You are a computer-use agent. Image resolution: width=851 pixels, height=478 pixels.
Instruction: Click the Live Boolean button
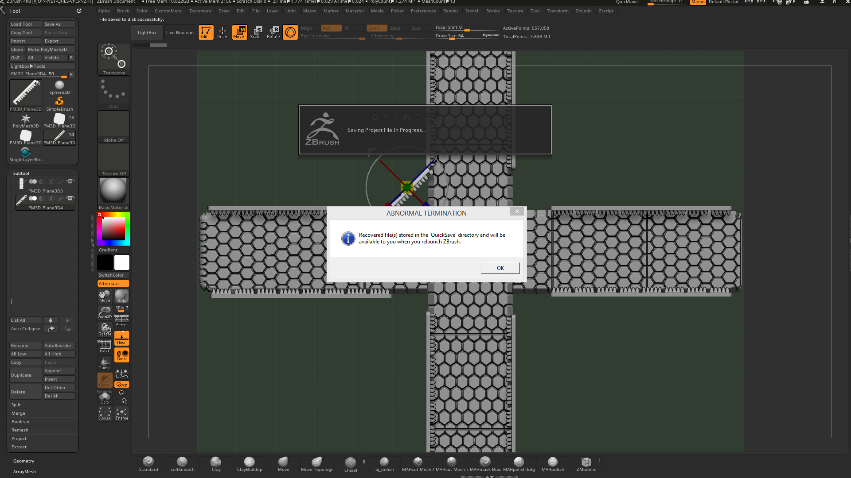coord(180,32)
